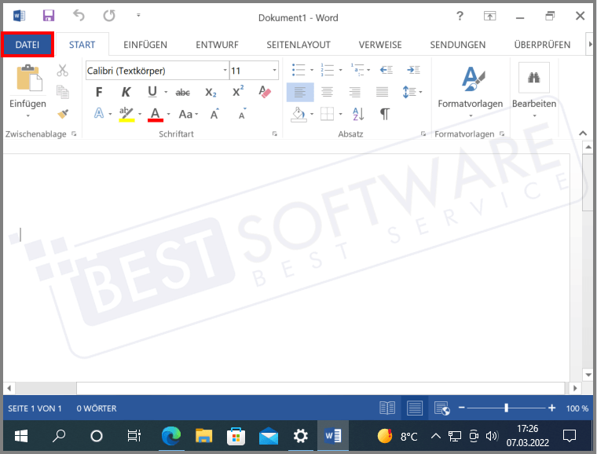597x454 pixels.
Task: Click the Undo arrow in title bar
Action: [x=79, y=16]
